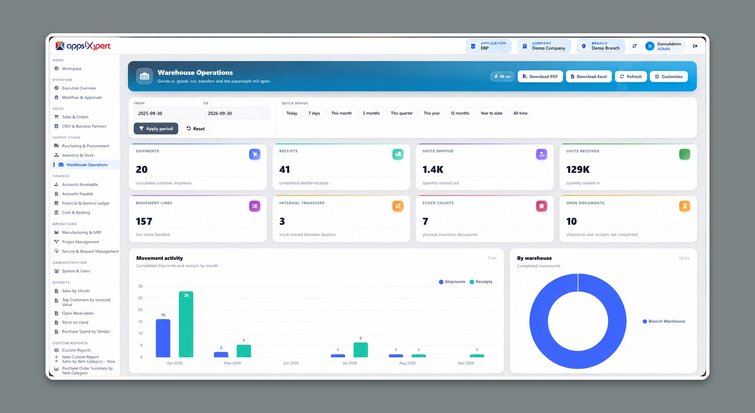Open Workspace in the sidebar

[72, 69]
